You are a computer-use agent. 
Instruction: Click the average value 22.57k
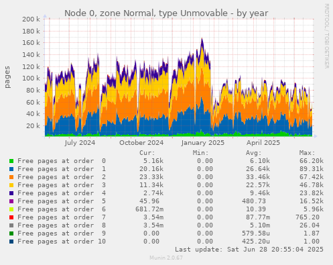click(x=258, y=185)
